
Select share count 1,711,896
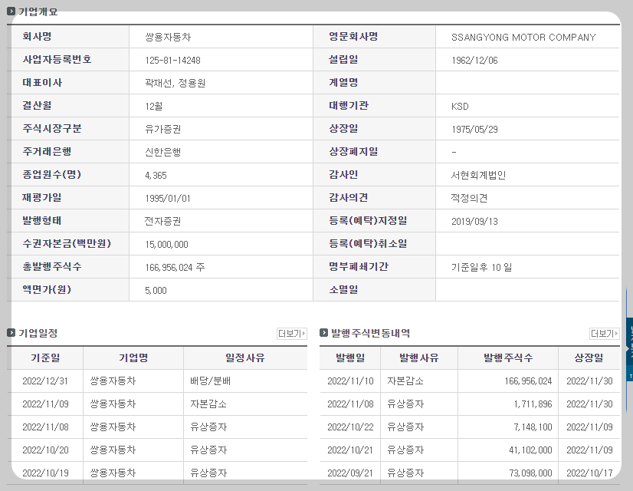point(533,404)
